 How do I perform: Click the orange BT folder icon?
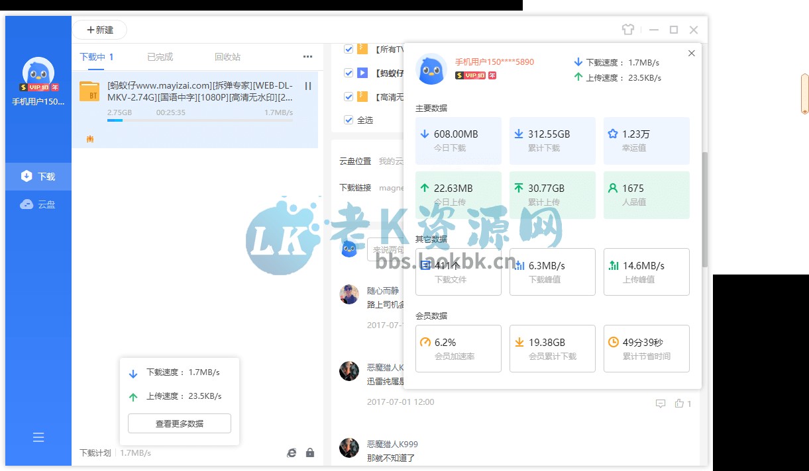click(x=89, y=91)
